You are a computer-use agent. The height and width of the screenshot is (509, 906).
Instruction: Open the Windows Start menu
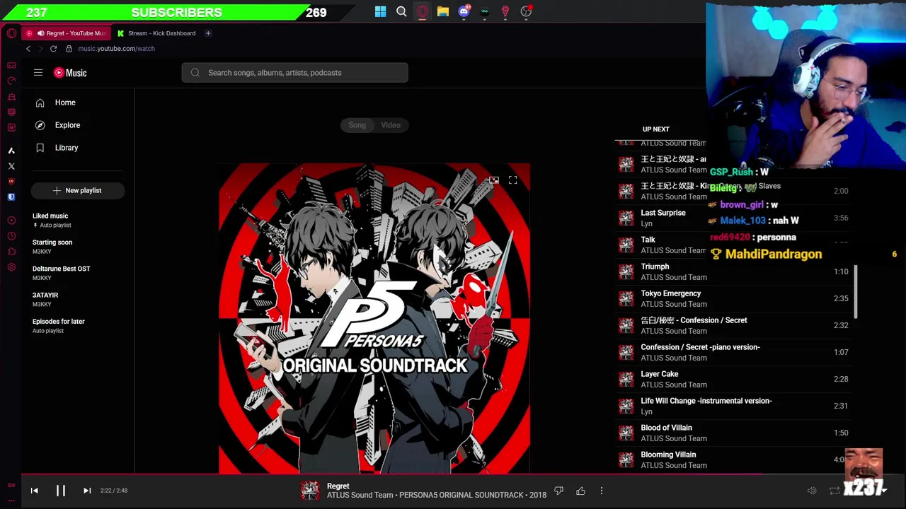point(381,11)
